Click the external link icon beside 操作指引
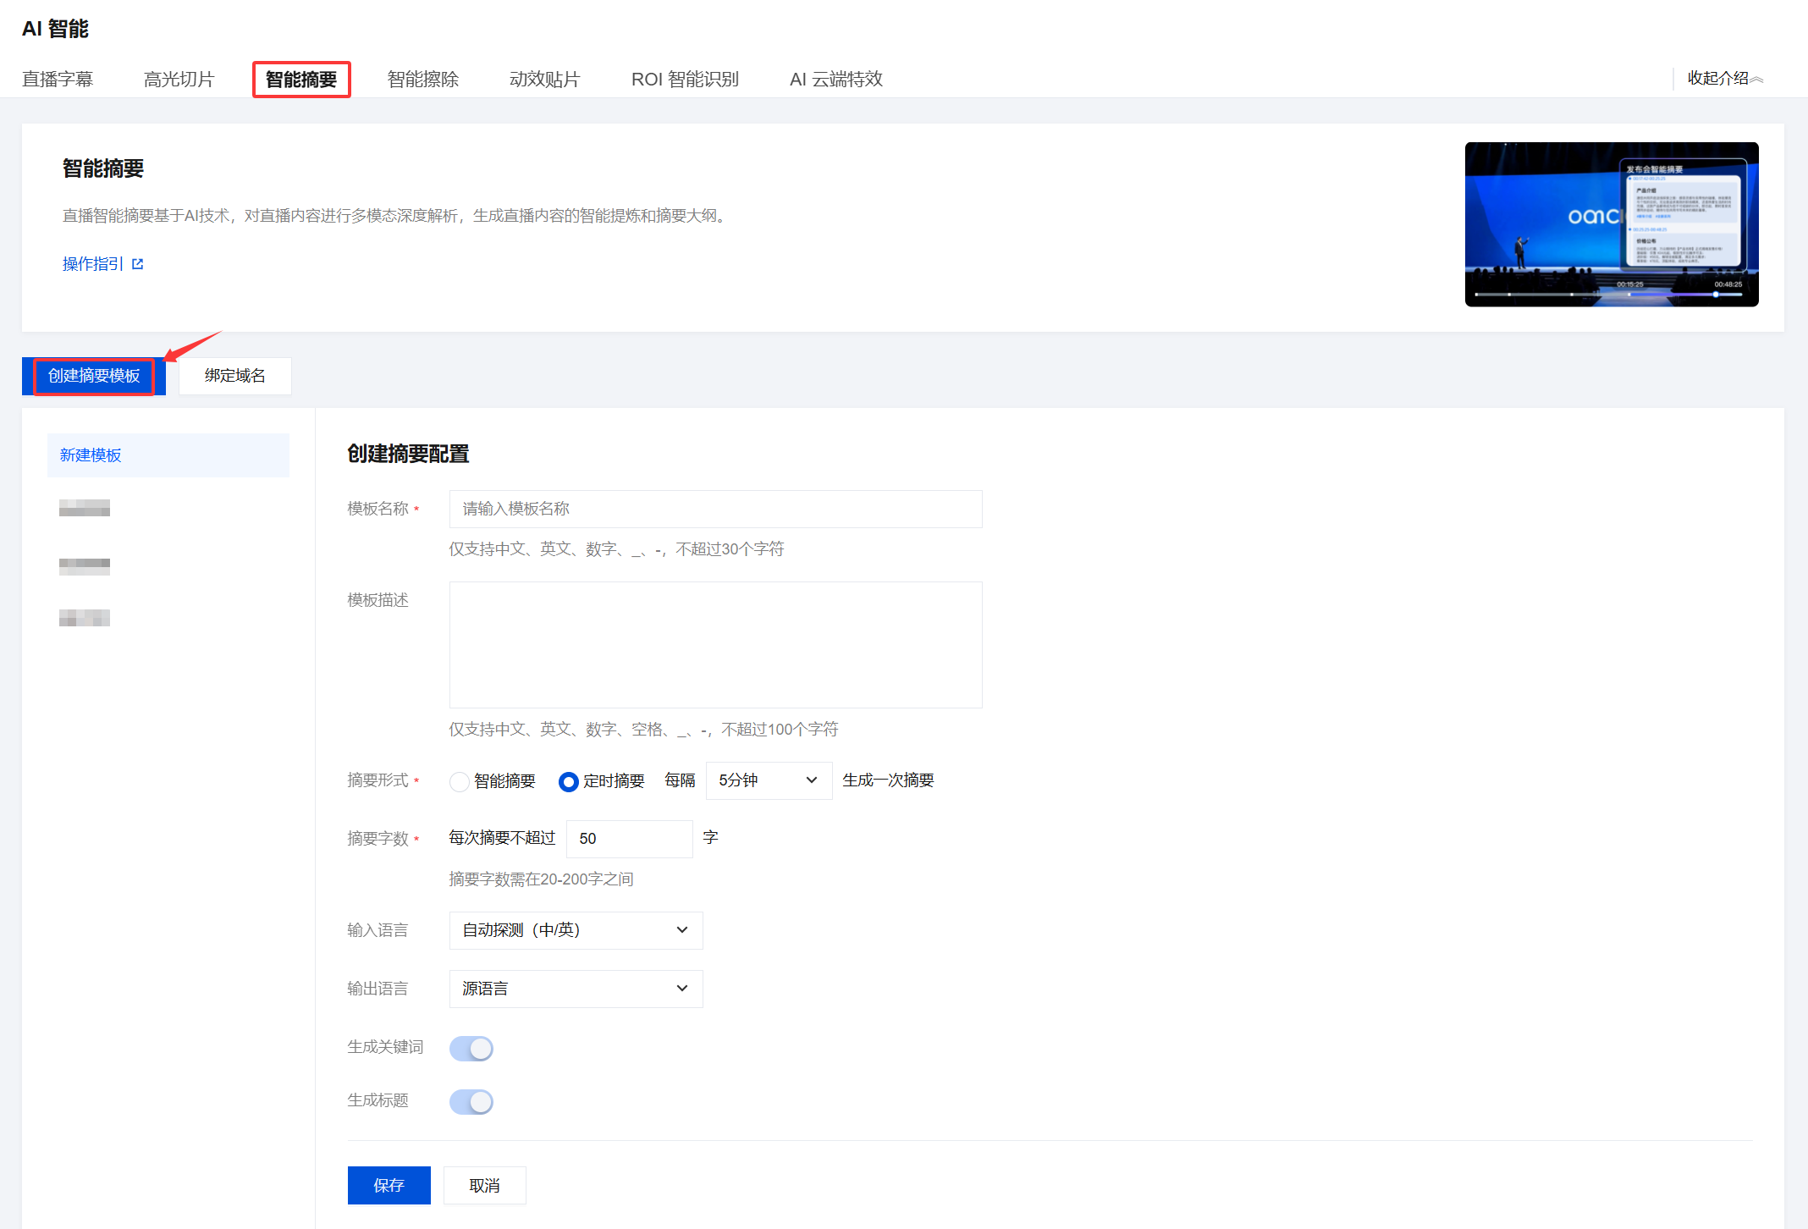Screen dimensions: 1808x1229 (x=138, y=264)
